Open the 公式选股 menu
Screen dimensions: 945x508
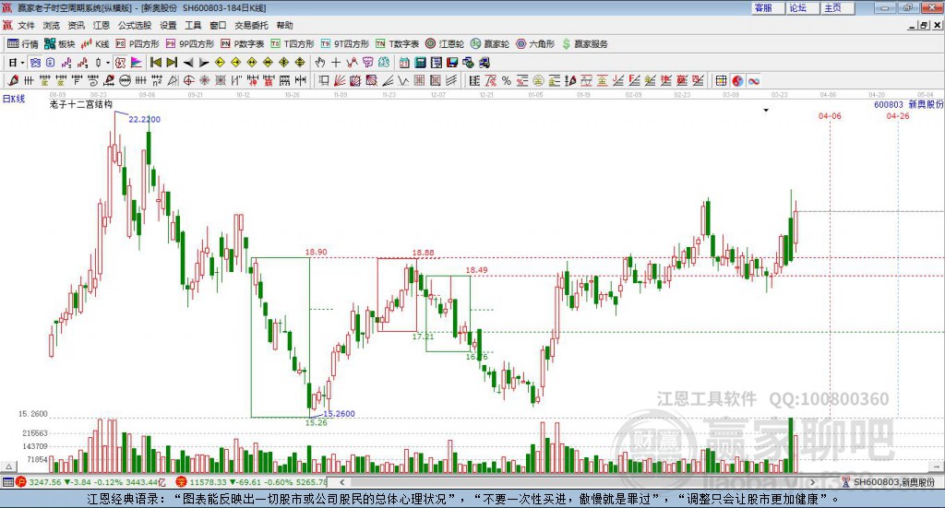click(x=135, y=25)
